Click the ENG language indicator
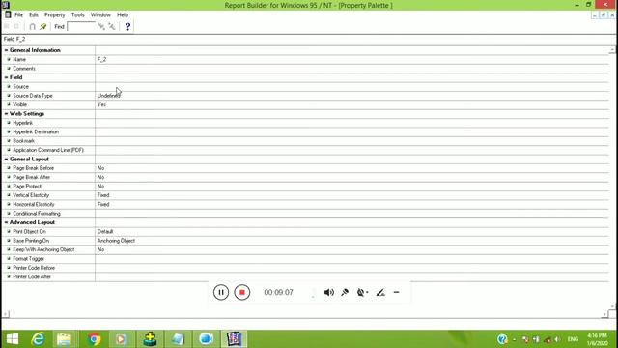 [x=573, y=339]
